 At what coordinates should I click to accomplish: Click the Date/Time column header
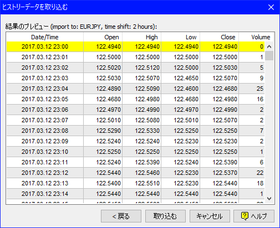point(45,37)
